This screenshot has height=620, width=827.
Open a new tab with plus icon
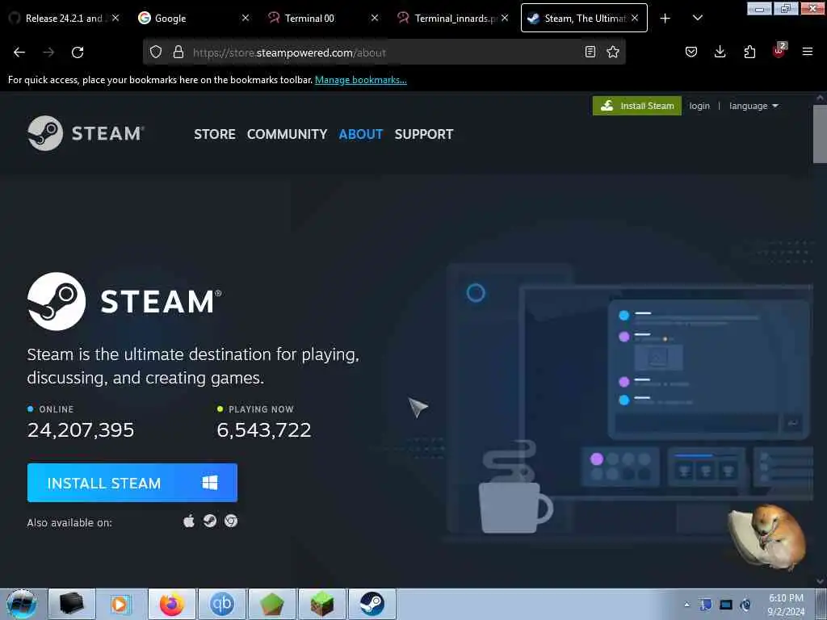pos(665,19)
